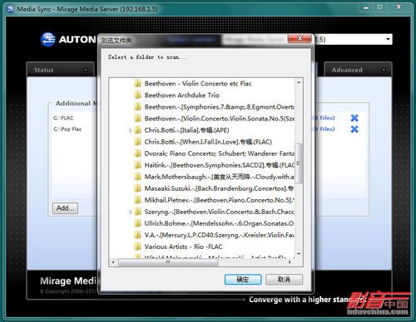Select the Ullrich.Bohme Mendelssohn 6.Organ.Sonatas folder
Screen dimensions: 416x322
click(x=220, y=223)
